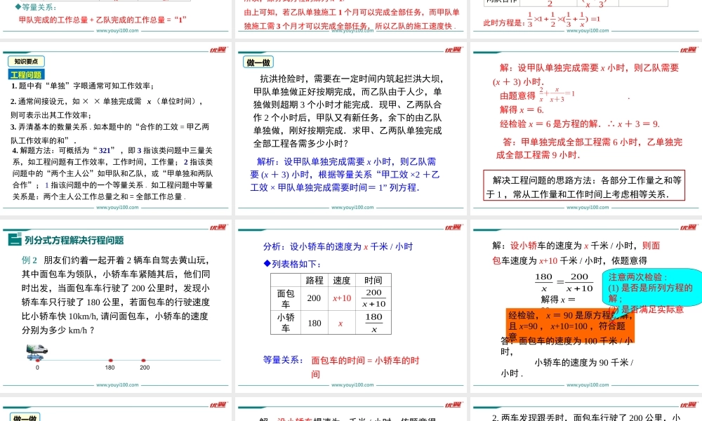Click the 优翼 logo above the speed table slide
Viewport: 702px width, 421px height.
coord(453,227)
